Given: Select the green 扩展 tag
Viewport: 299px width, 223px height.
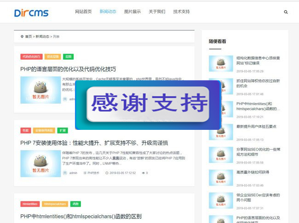Looking at the screenshot, I should (63, 130).
